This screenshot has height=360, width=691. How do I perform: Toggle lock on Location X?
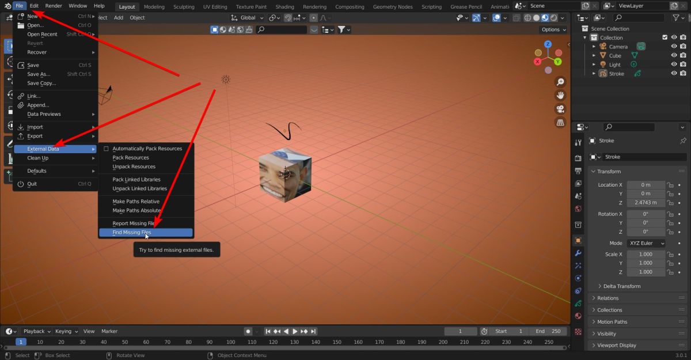click(670, 185)
